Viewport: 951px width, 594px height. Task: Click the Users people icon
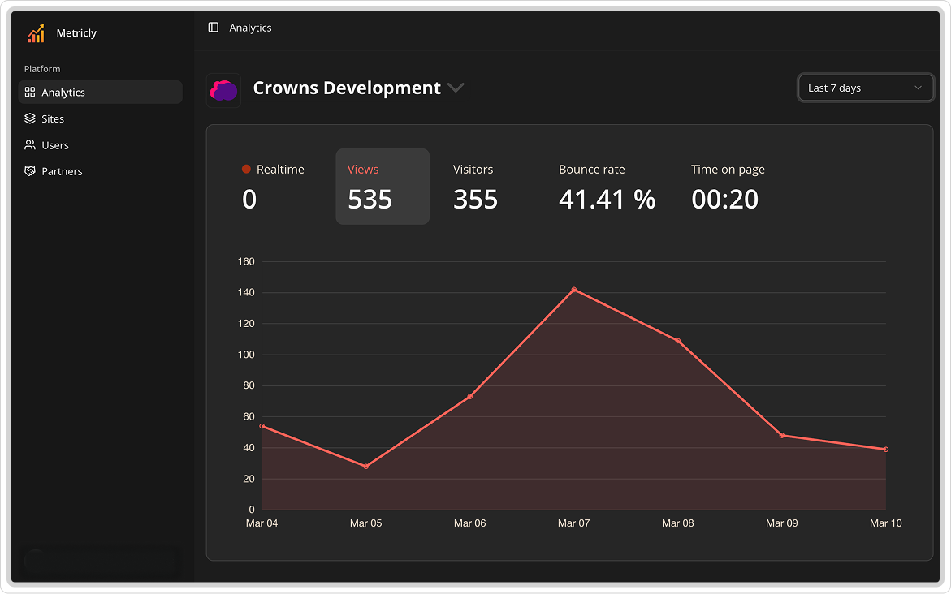pos(30,145)
